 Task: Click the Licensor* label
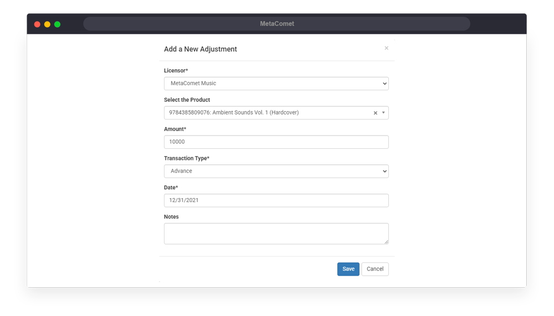coord(176,71)
